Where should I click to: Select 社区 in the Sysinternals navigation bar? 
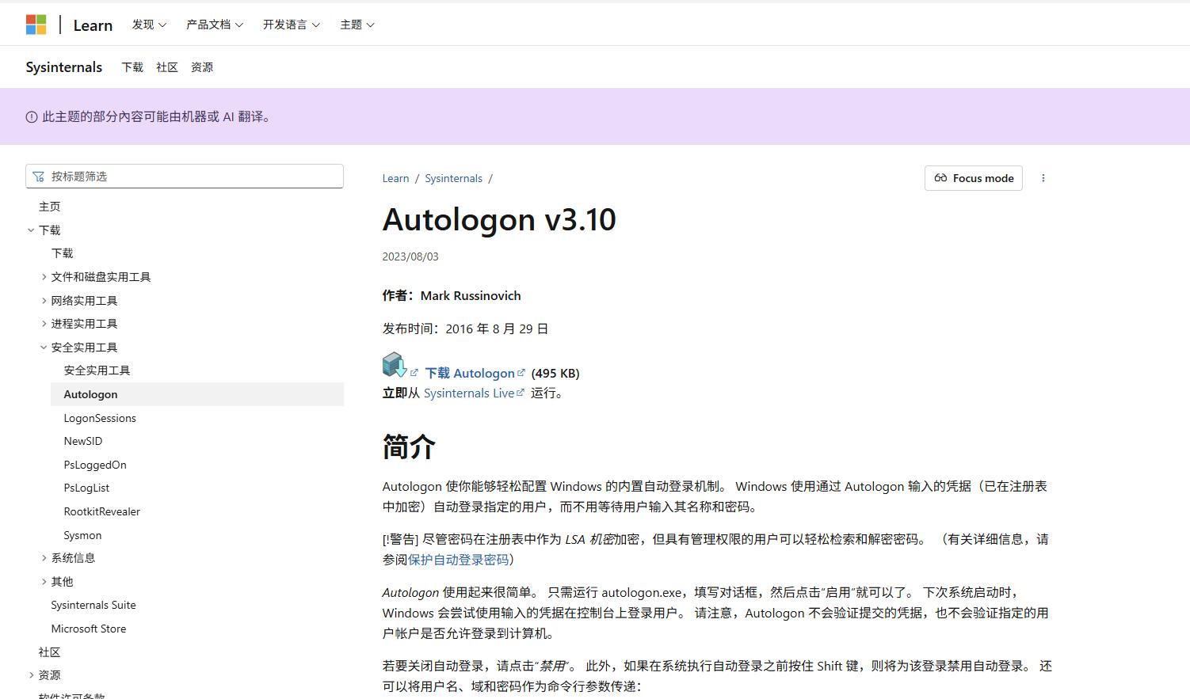pyautogui.click(x=166, y=67)
